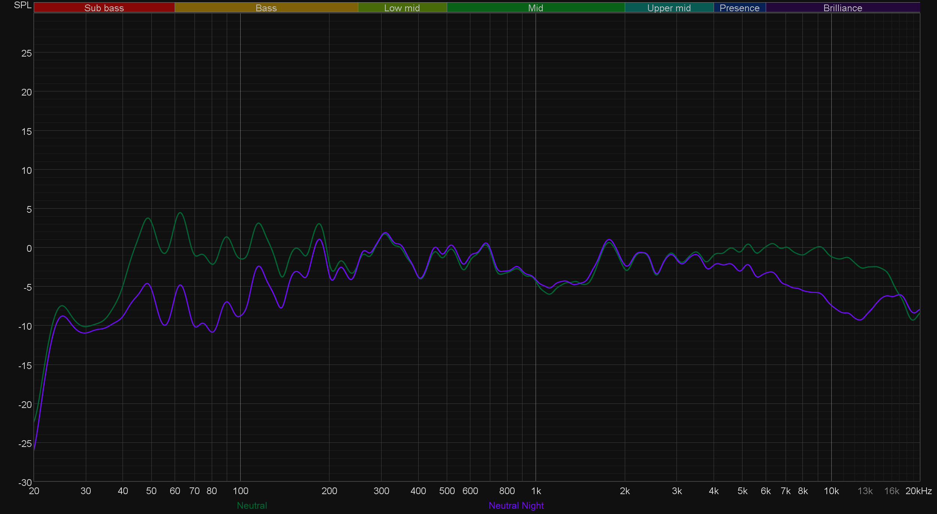This screenshot has height=514, width=937.
Task: Click the 20kHz axis label
Action: (918, 491)
